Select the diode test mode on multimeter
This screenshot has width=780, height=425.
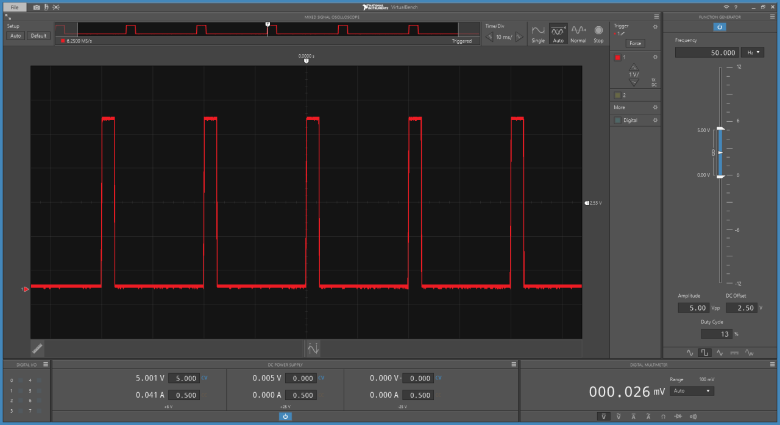coord(678,416)
